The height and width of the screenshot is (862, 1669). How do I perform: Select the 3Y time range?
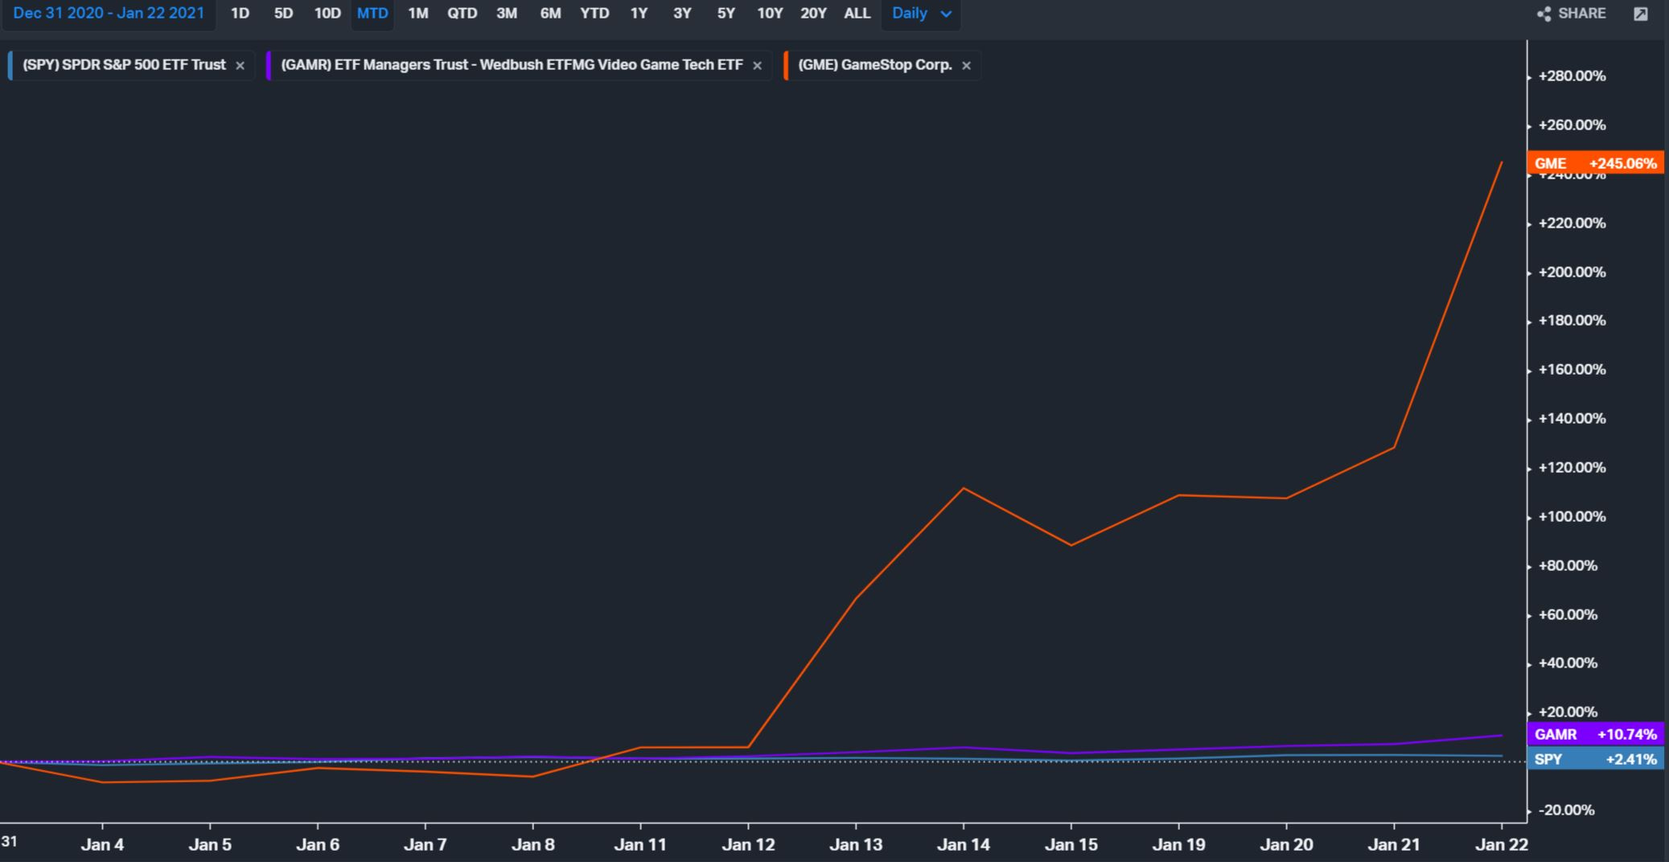coord(682,14)
